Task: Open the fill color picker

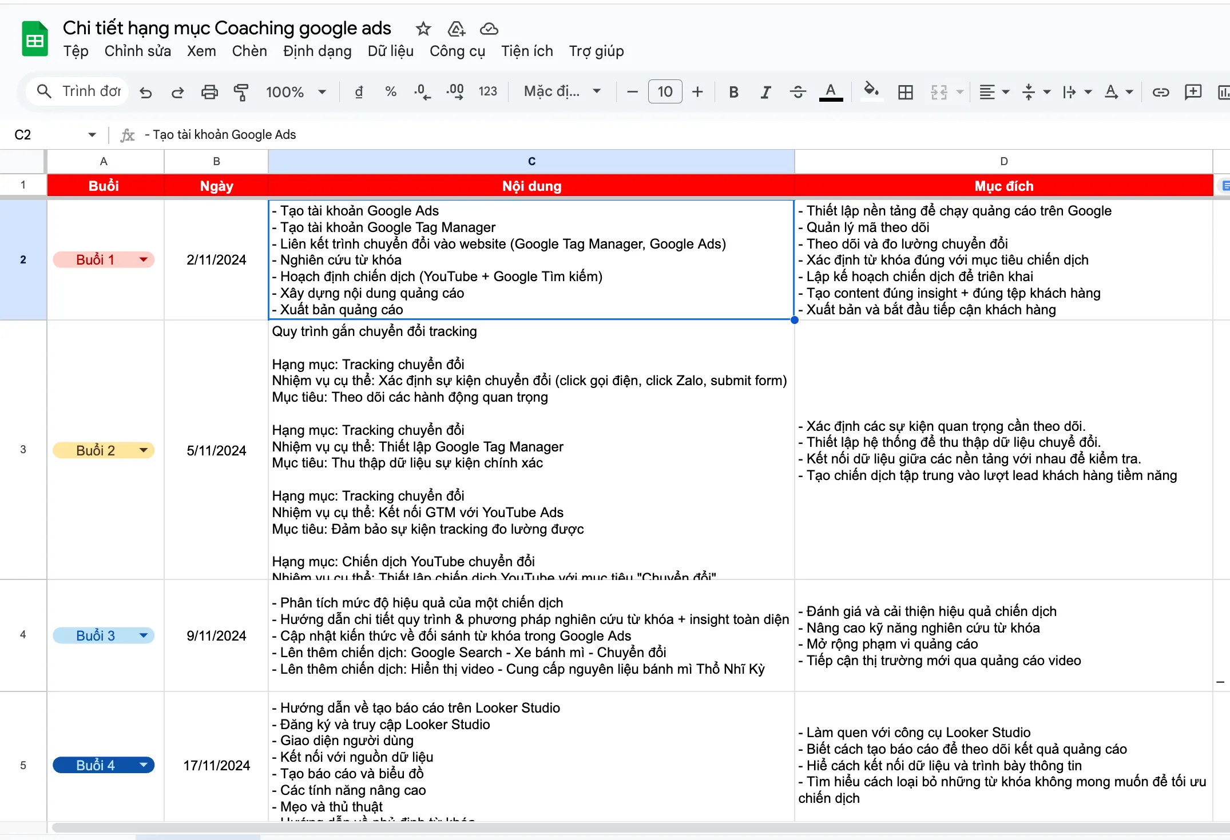Action: 870,91
